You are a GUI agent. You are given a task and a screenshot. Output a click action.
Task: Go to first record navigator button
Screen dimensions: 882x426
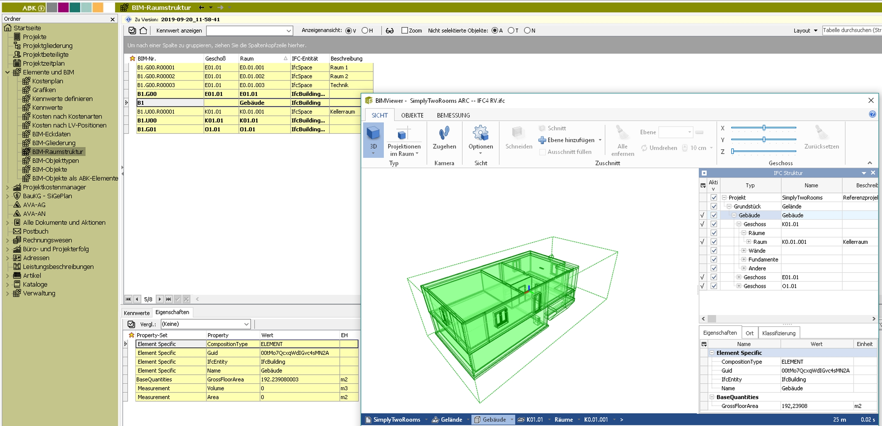pyautogui.click(x=128, y=299)
